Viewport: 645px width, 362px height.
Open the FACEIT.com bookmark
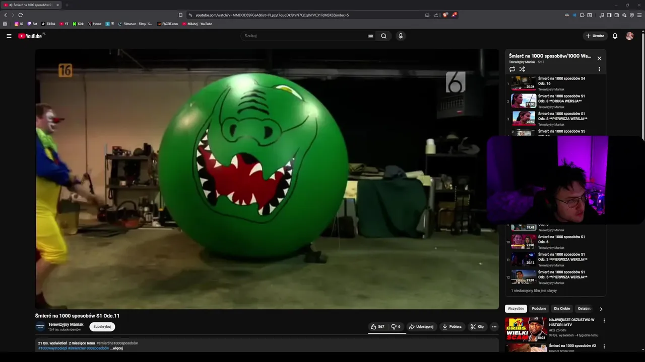pyautogui.click(x=167, y=24)
